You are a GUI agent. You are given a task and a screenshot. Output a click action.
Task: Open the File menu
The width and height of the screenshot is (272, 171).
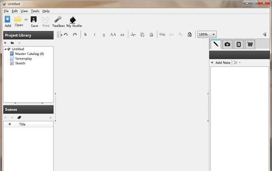click(x=6, y=11)
